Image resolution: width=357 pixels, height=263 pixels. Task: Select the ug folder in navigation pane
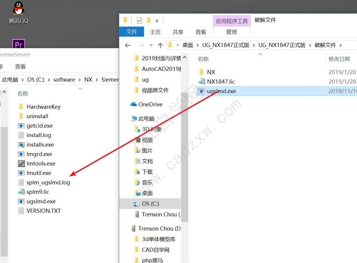coord(141,80)
